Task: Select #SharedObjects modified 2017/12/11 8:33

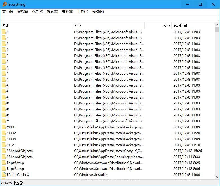Action: tap(19, 157)
